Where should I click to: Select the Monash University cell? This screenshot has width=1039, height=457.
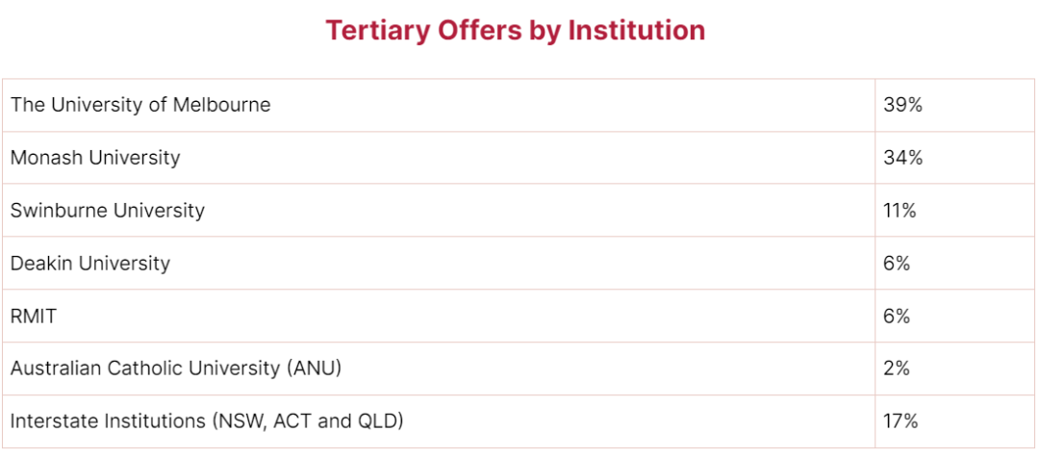tap(439, 158)
